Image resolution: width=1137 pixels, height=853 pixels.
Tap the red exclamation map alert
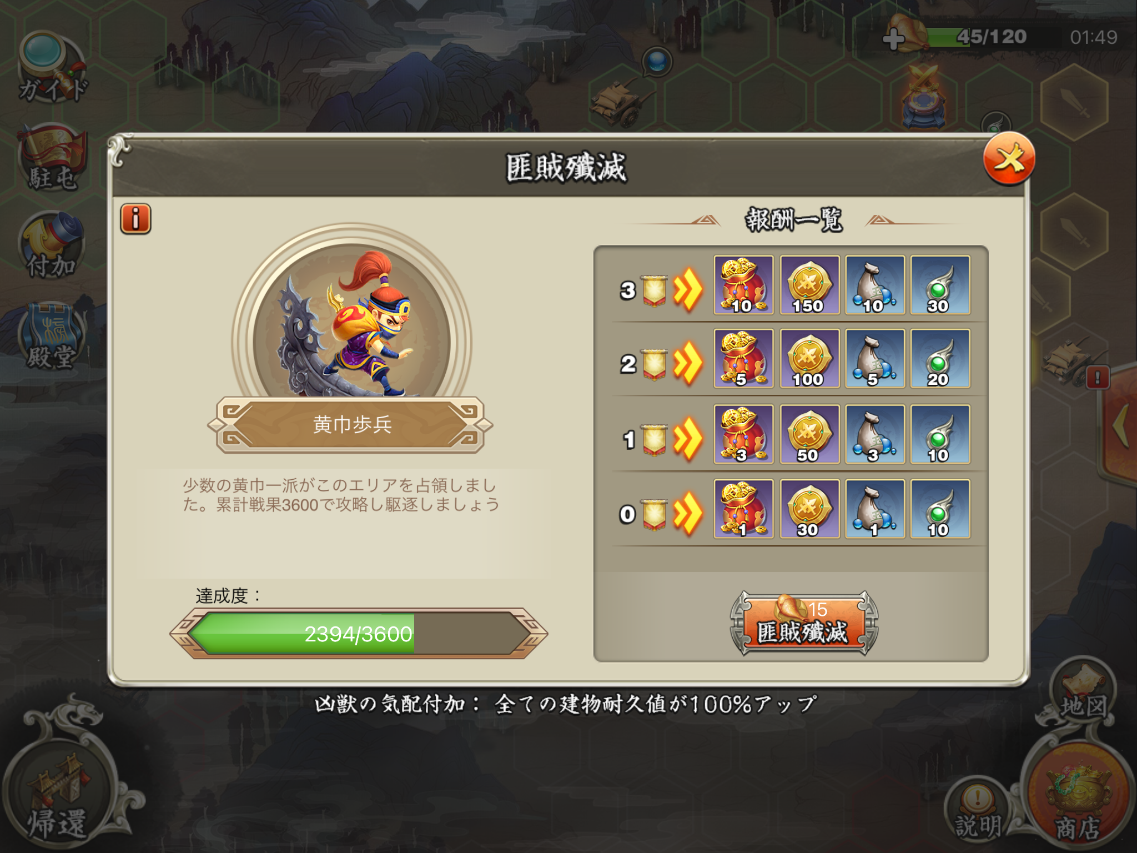1097,378
